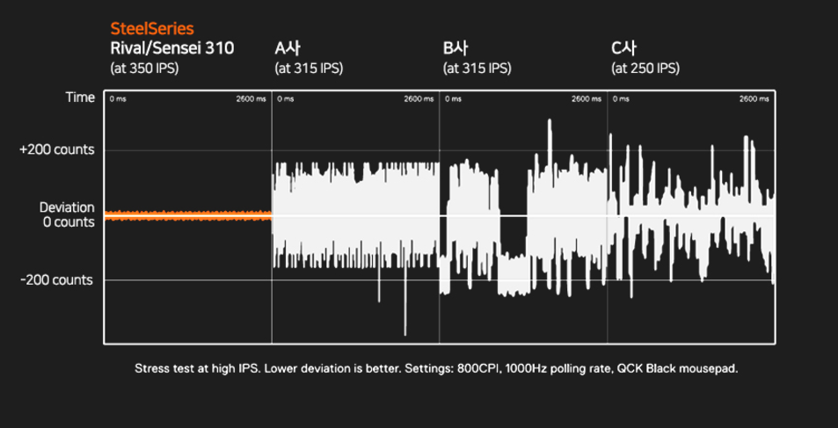Click the 'C사' column heading
Viewport: 838px width, 428px height.
tap(623, 48)
